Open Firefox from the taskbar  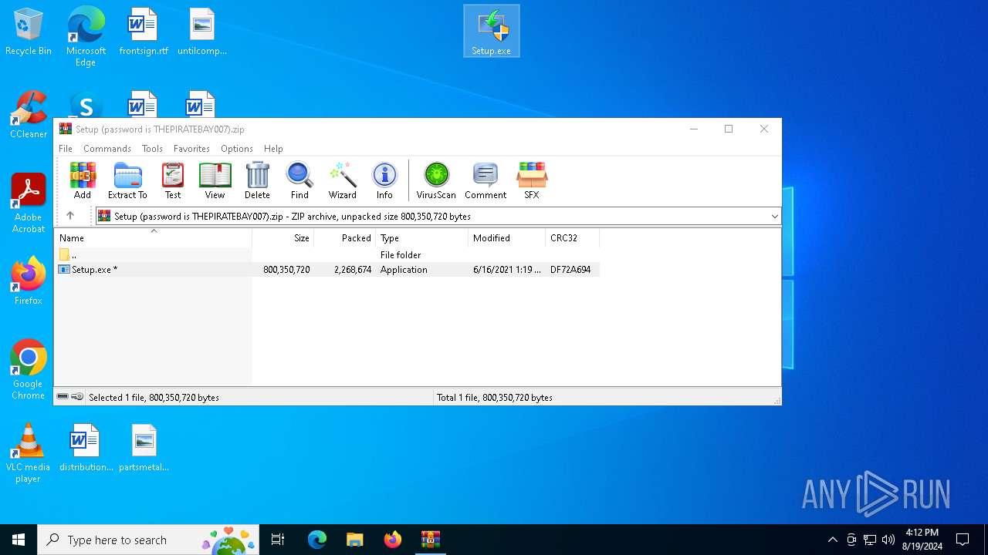coord(393,540)
